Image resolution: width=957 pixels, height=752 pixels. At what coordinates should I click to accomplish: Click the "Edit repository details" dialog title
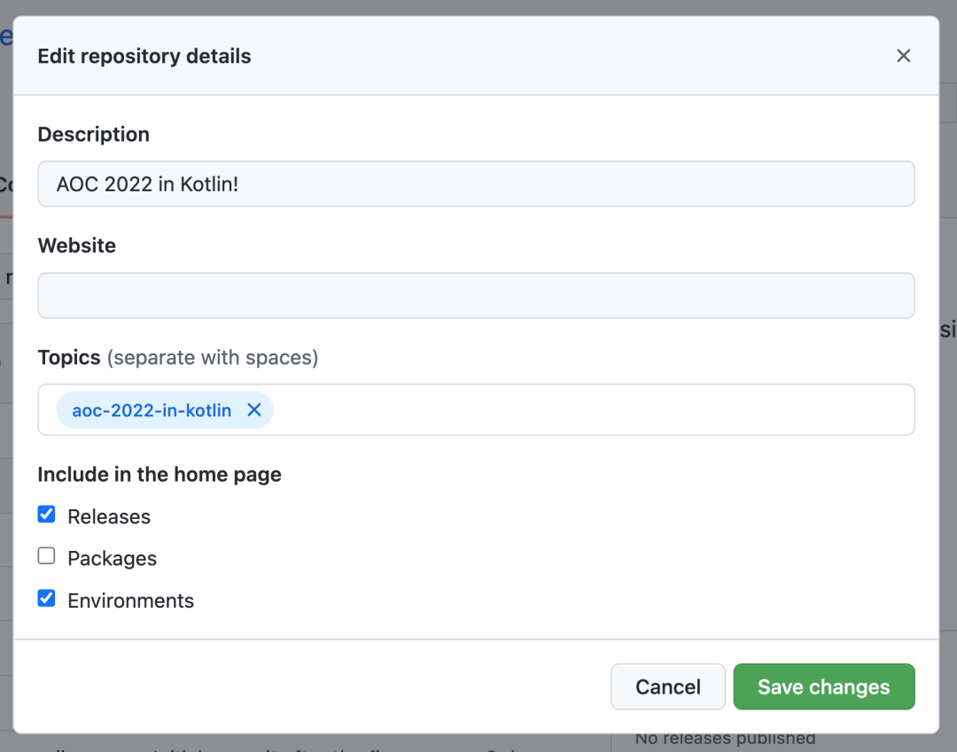click(x=144, y=56)
